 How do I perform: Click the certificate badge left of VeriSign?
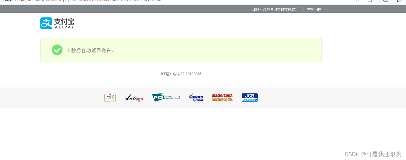point(110,98)
